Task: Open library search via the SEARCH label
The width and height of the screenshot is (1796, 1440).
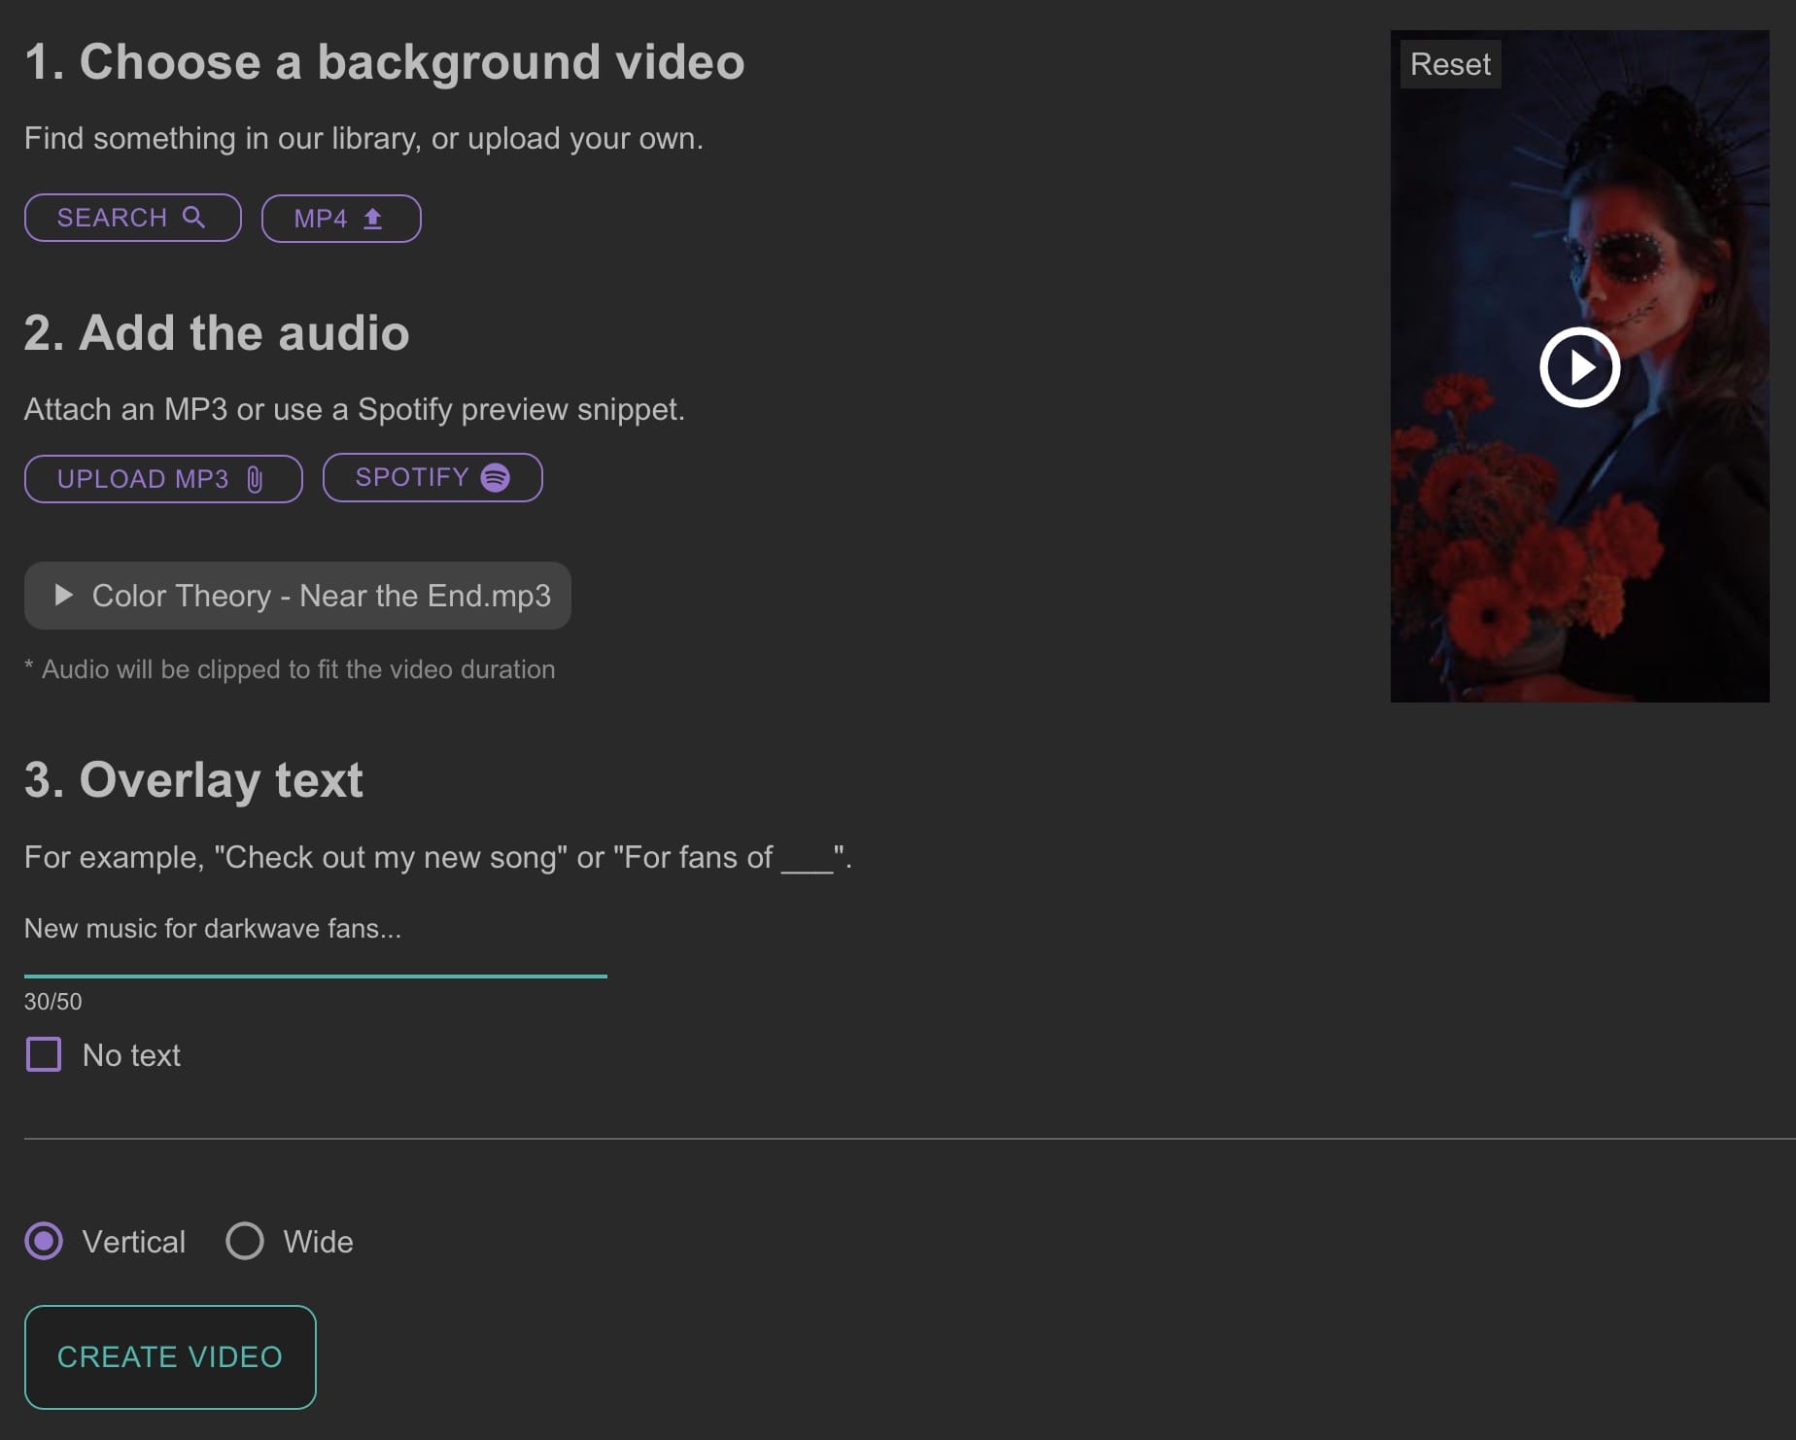Action: (112, 218)
